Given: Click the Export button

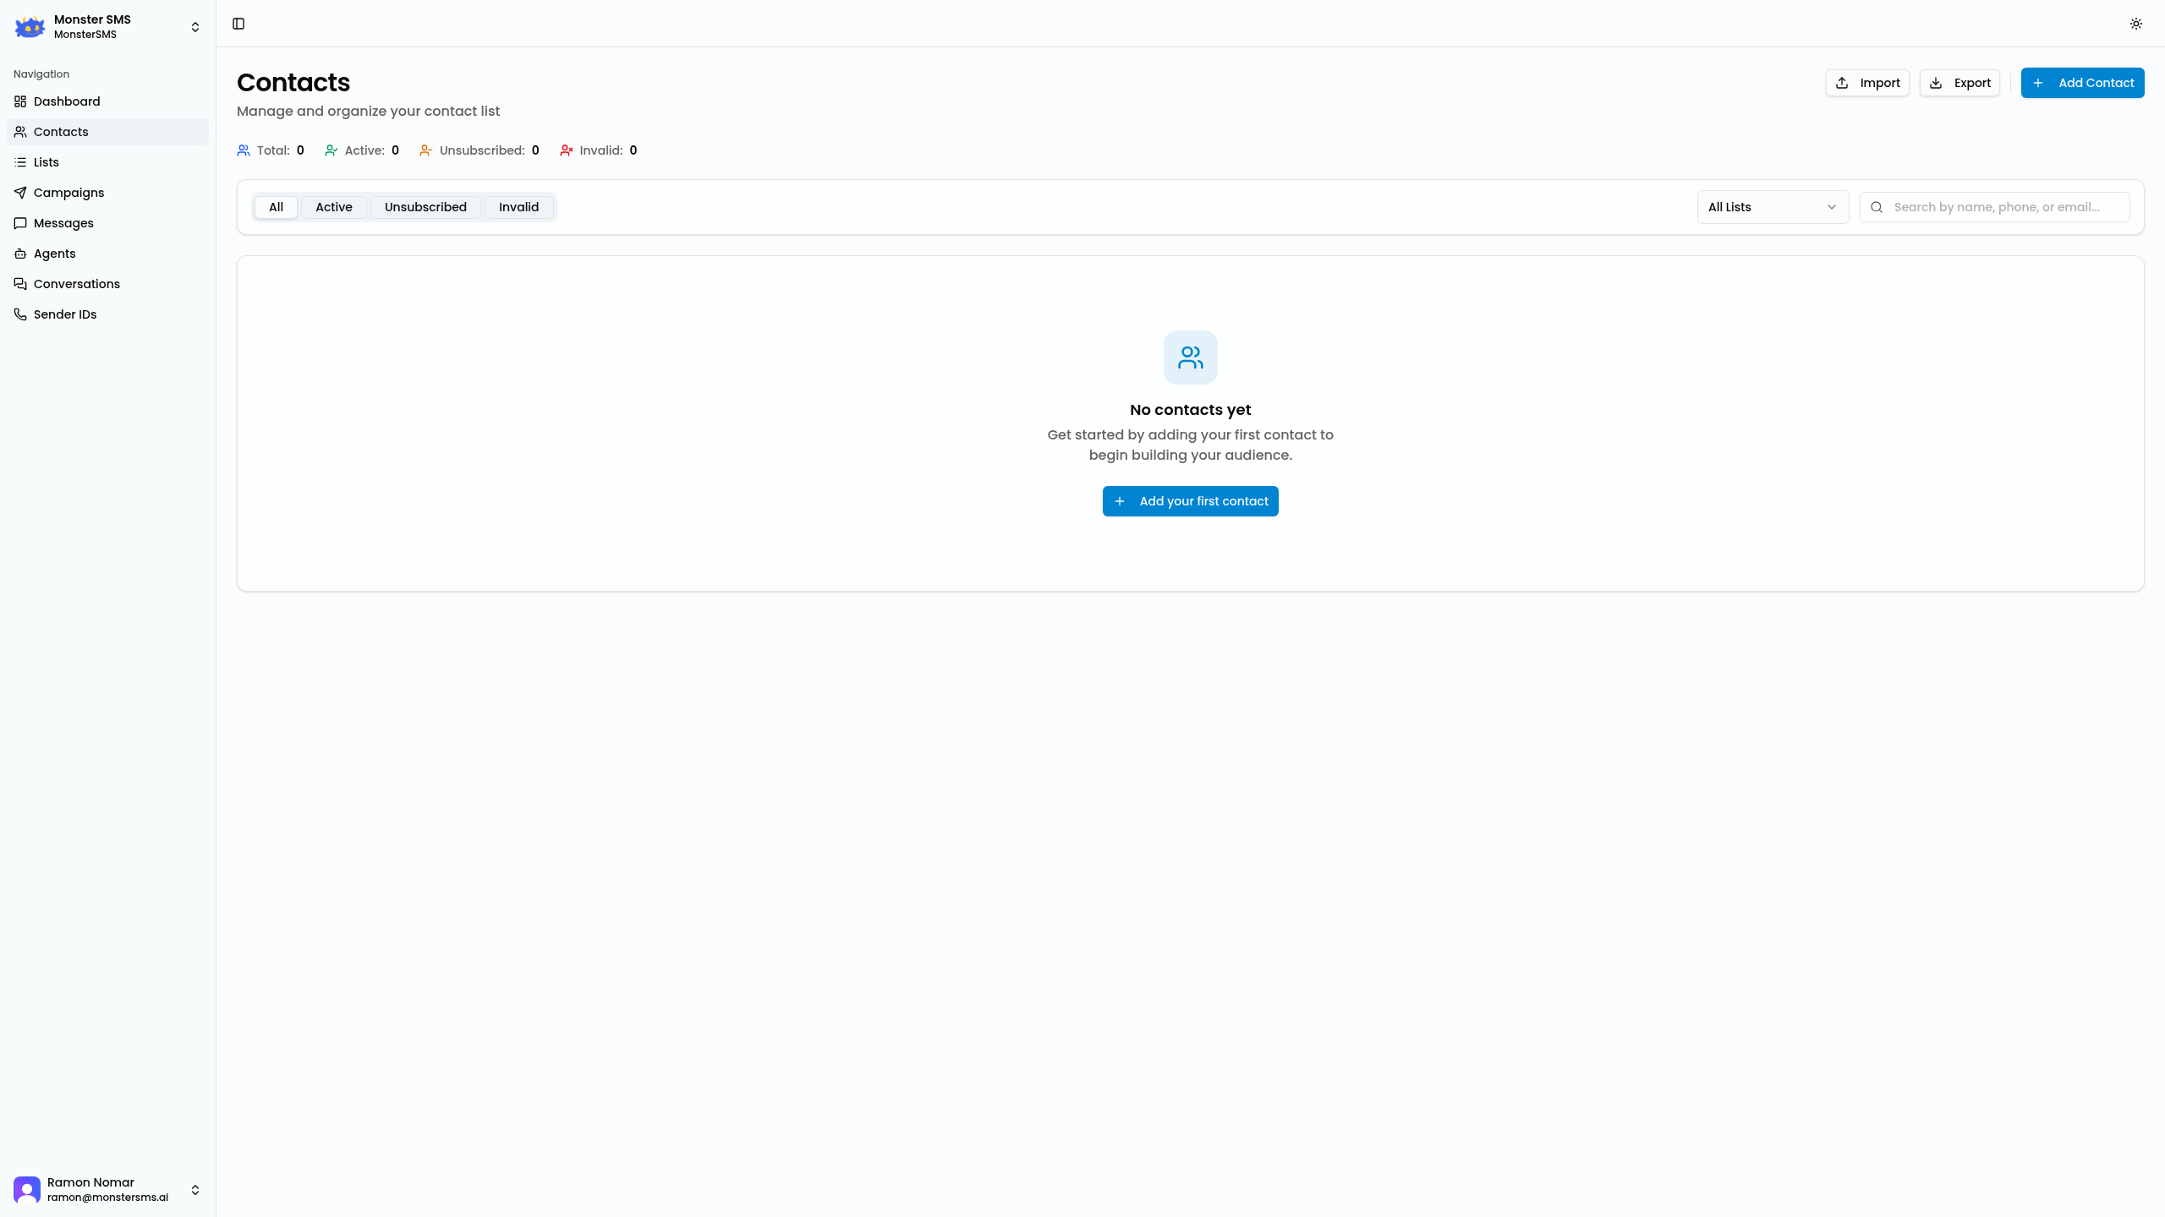Looking at the screenshot, I should 1959,83.
